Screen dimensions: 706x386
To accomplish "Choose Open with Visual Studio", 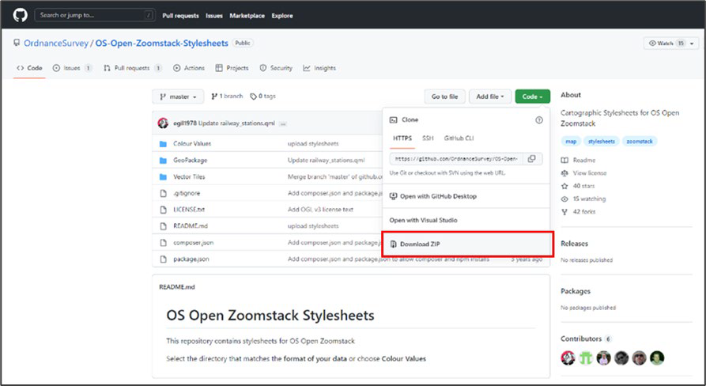I will (x=466, y=220).
